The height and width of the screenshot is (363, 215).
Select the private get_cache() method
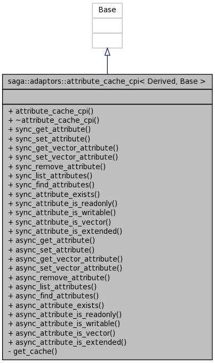point(33,352)
